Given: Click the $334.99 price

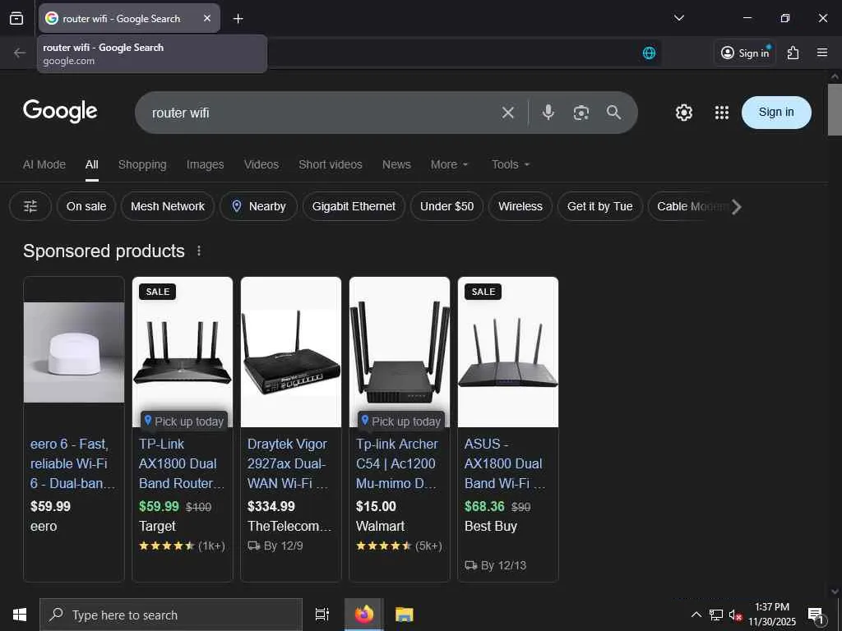Looking at the screenshot, I should pyautogui.click(x=271, y=506).
